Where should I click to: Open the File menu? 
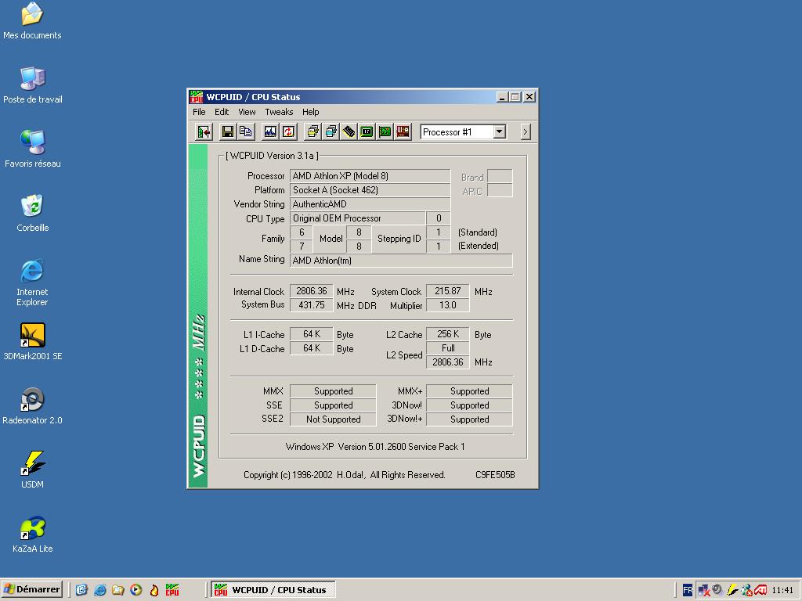pos(199,112)
